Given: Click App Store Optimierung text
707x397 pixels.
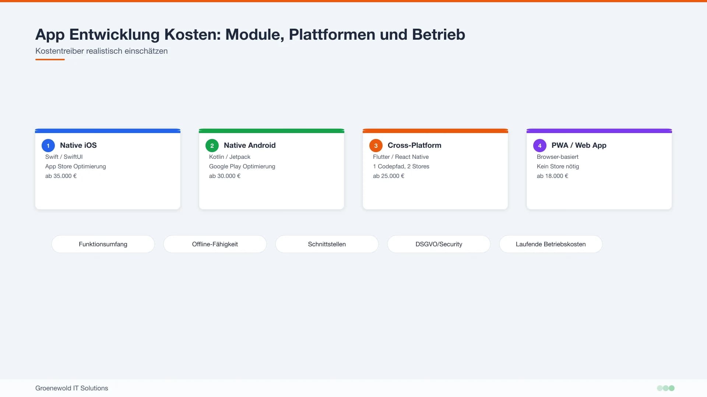Looking at the screenshot, I should (x=75, y=166).
